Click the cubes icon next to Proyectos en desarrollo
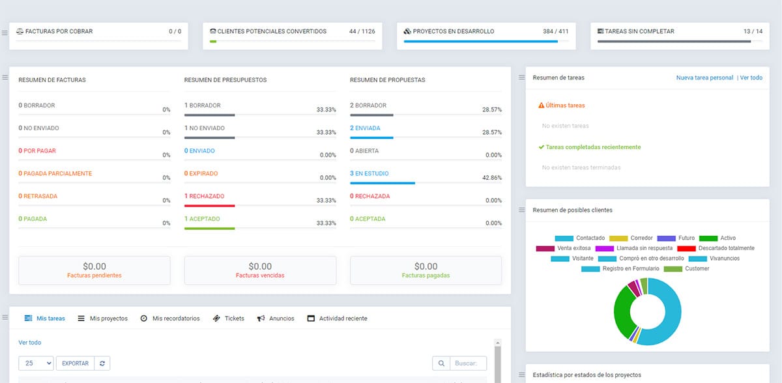The width and height of the screenshot is (782, 383). pos(407,31)
